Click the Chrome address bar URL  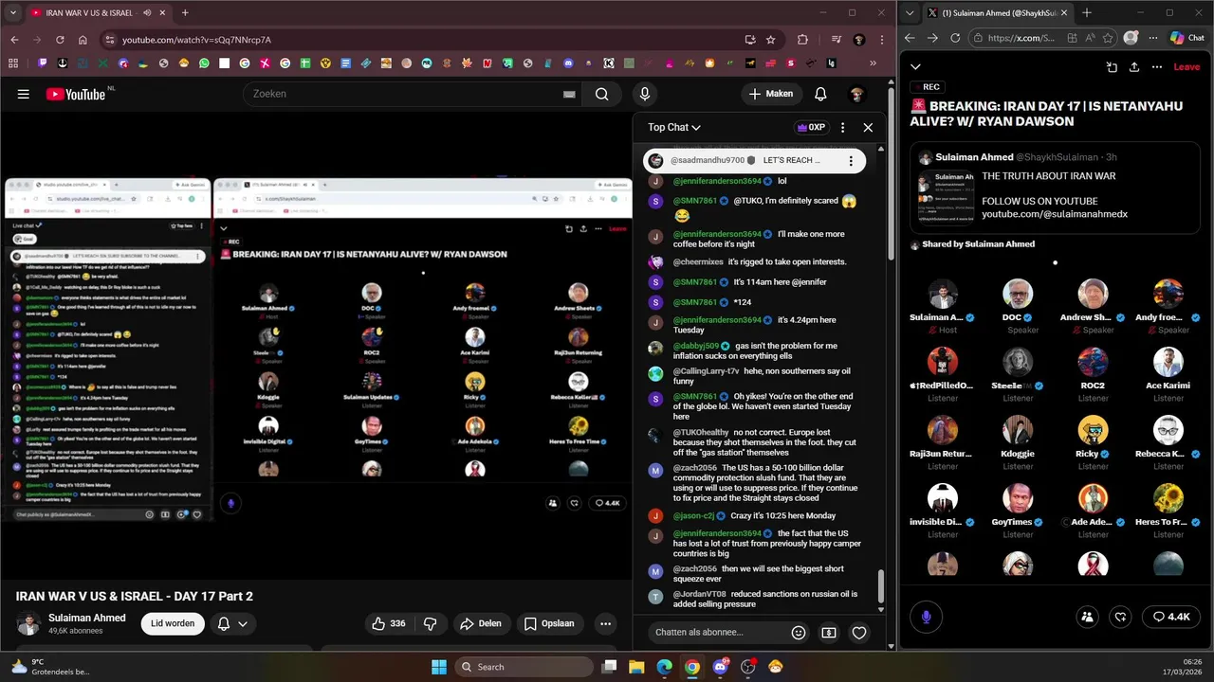pos(196,40)
